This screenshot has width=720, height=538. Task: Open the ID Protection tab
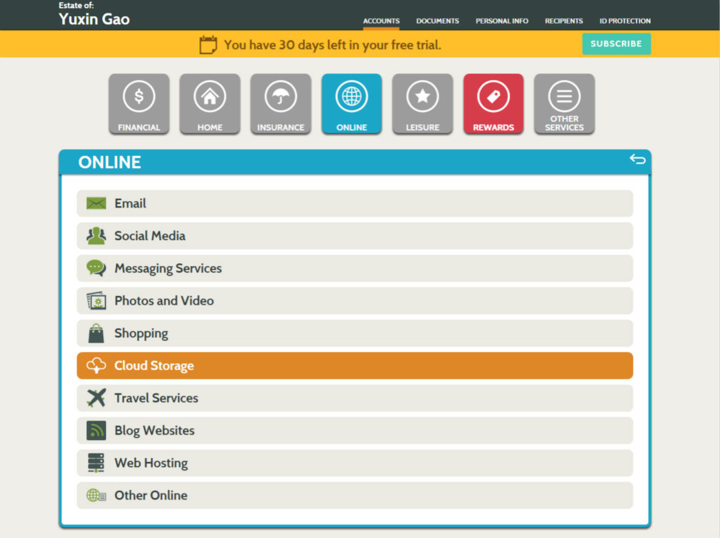pyautogui.click(x=625, y=21)
